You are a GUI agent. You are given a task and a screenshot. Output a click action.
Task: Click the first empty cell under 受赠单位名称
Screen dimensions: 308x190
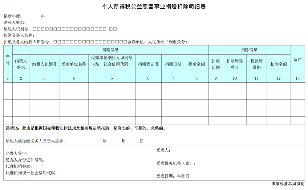[x=74, y=87]
